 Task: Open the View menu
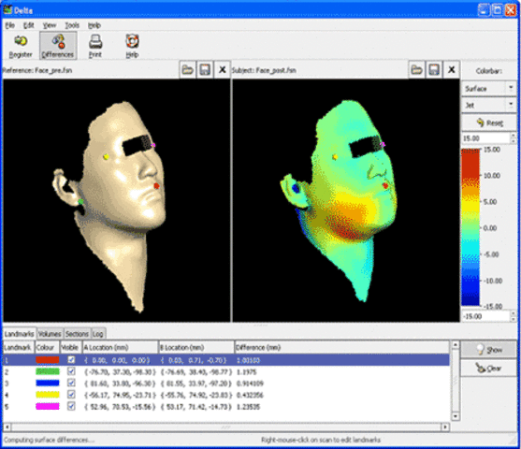tap(50, 25)
